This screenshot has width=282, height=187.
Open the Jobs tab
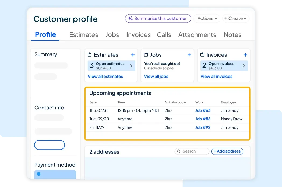pos(112,35)
